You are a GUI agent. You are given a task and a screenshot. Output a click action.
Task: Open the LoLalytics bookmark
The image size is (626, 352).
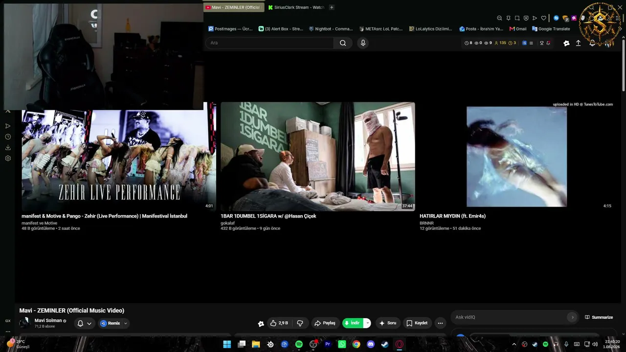coord(431,29)
